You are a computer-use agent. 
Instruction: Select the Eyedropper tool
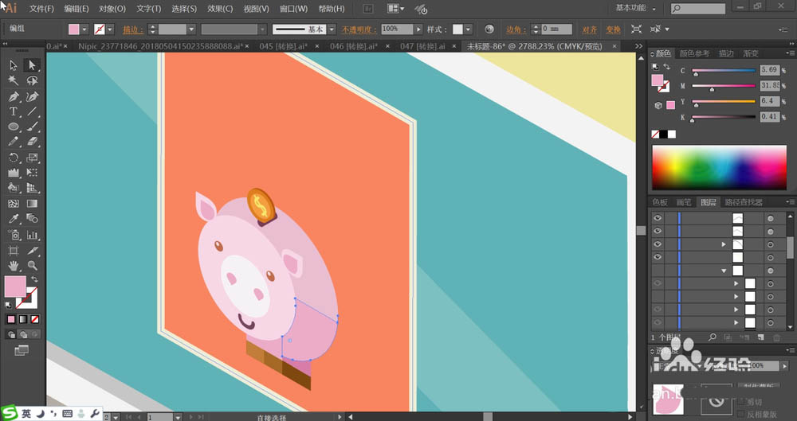point(14,219)
